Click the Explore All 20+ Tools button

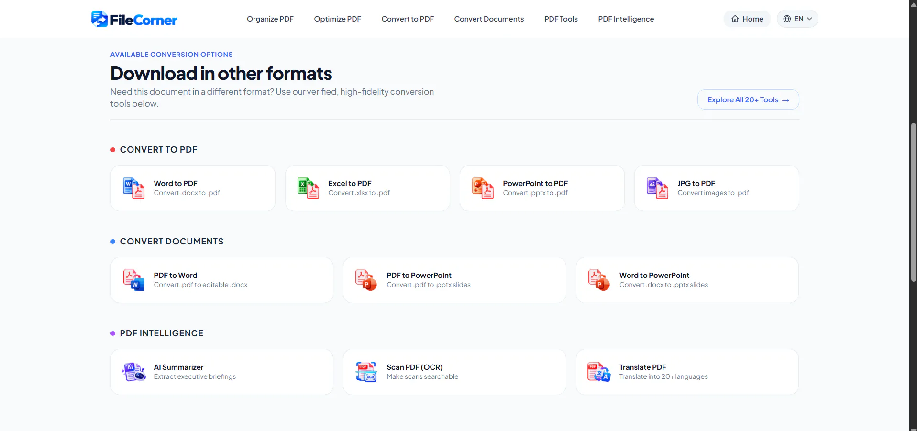point(748,99)
